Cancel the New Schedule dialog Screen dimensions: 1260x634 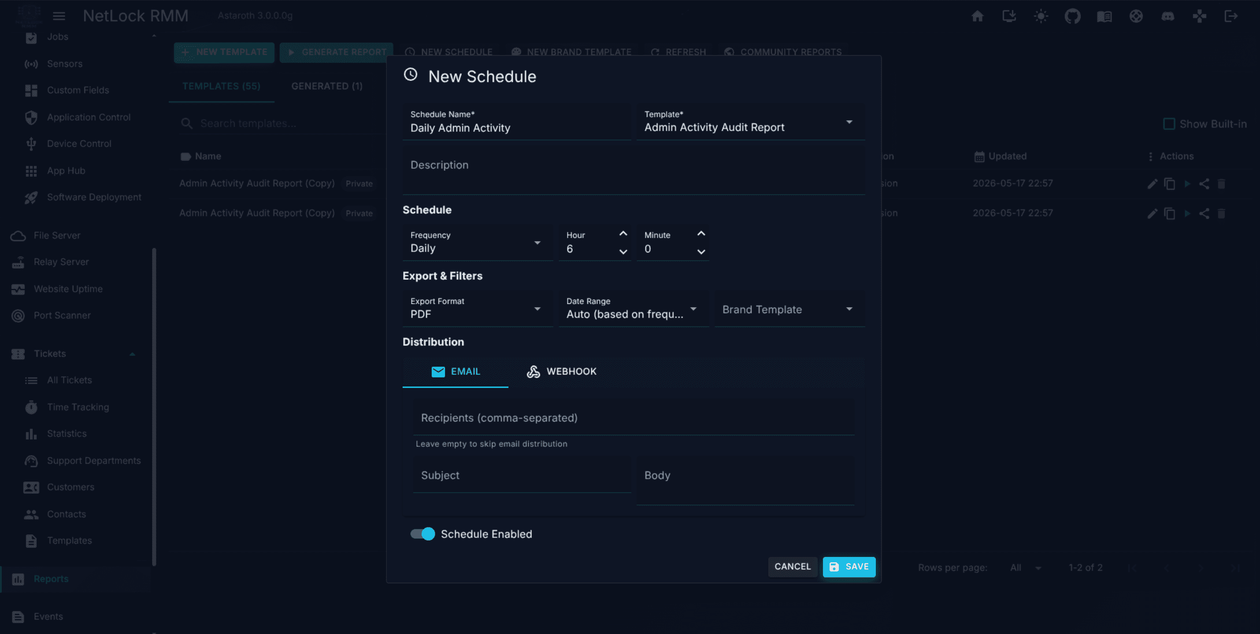(x=793, y=567)
